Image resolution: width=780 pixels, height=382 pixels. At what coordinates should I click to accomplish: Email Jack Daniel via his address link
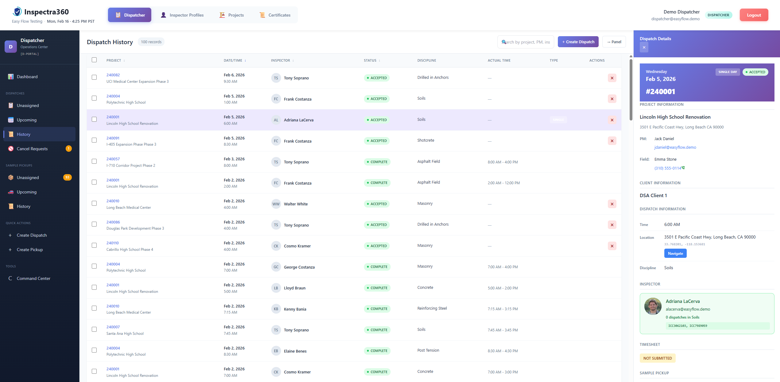coord(675,147)
